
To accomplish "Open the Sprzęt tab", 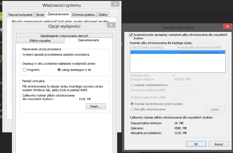I will pos(40,14).
